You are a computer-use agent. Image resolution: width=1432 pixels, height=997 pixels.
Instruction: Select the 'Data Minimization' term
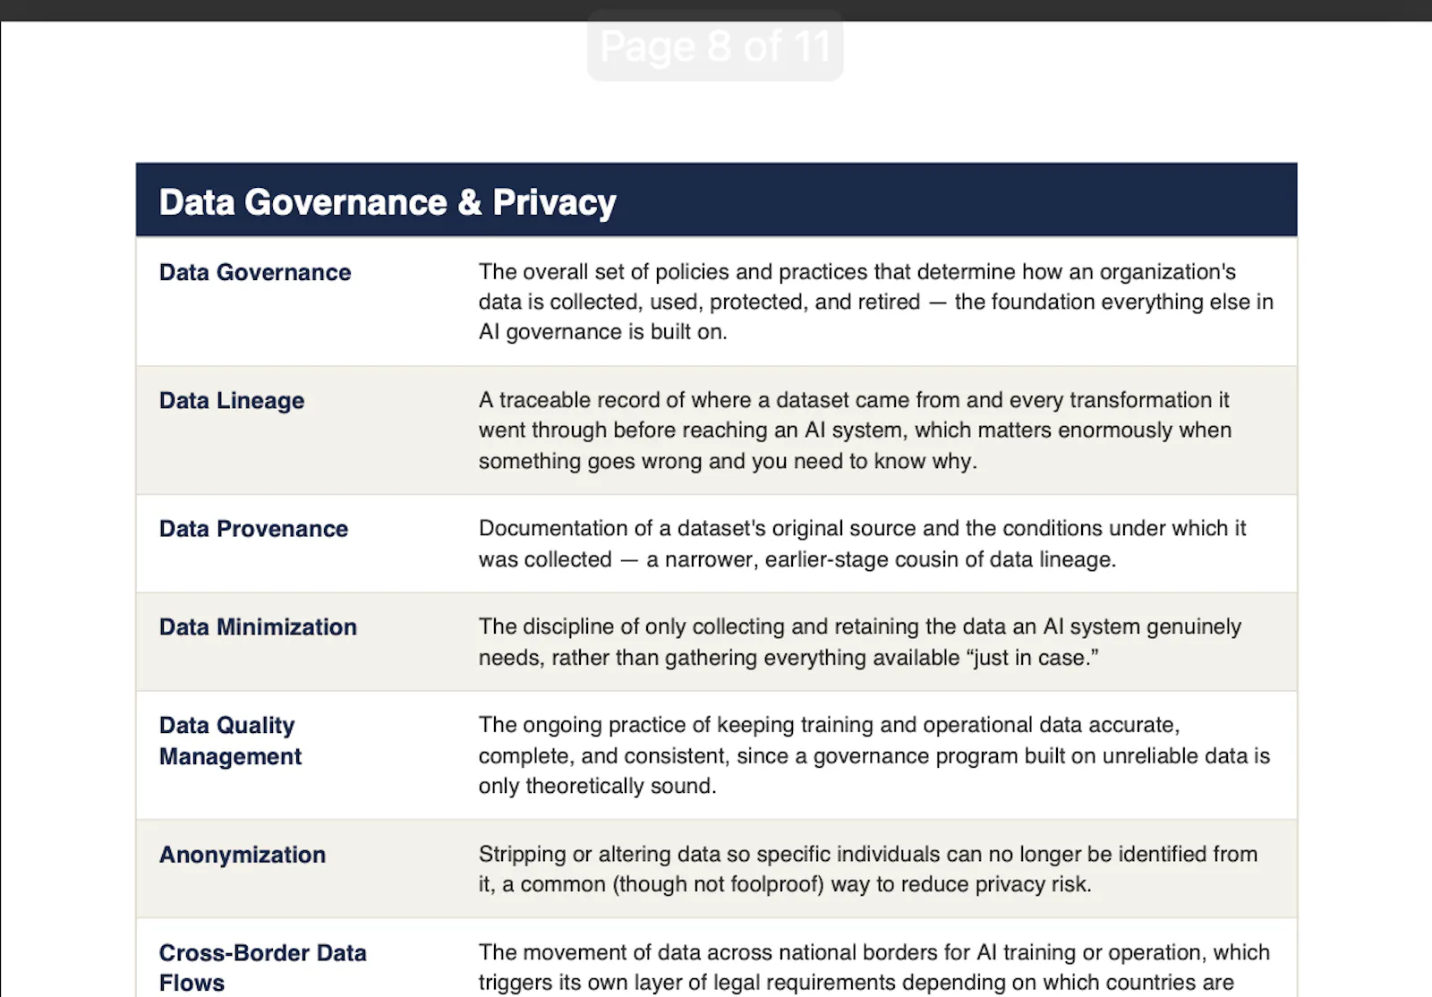[258, 626]
